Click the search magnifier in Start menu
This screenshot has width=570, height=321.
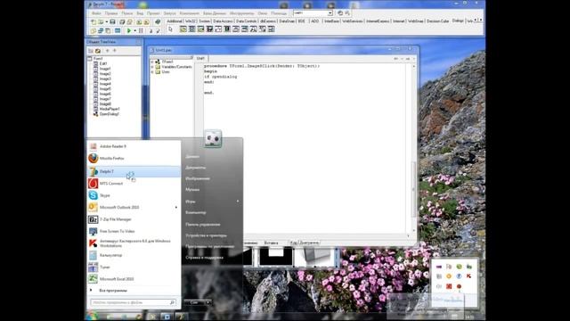click(x=172, y=302)
